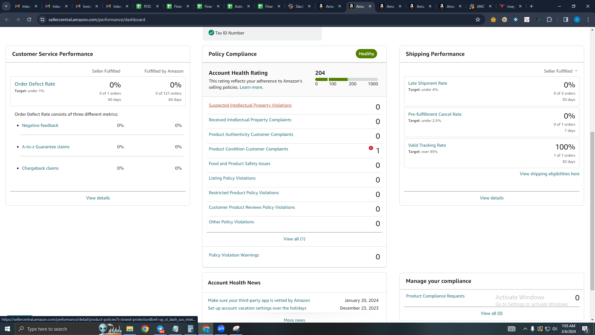Viewport: 595px width, 335px height.
Task: Open Food and Product Safety Issues
Action: click(x=240, y=163)
